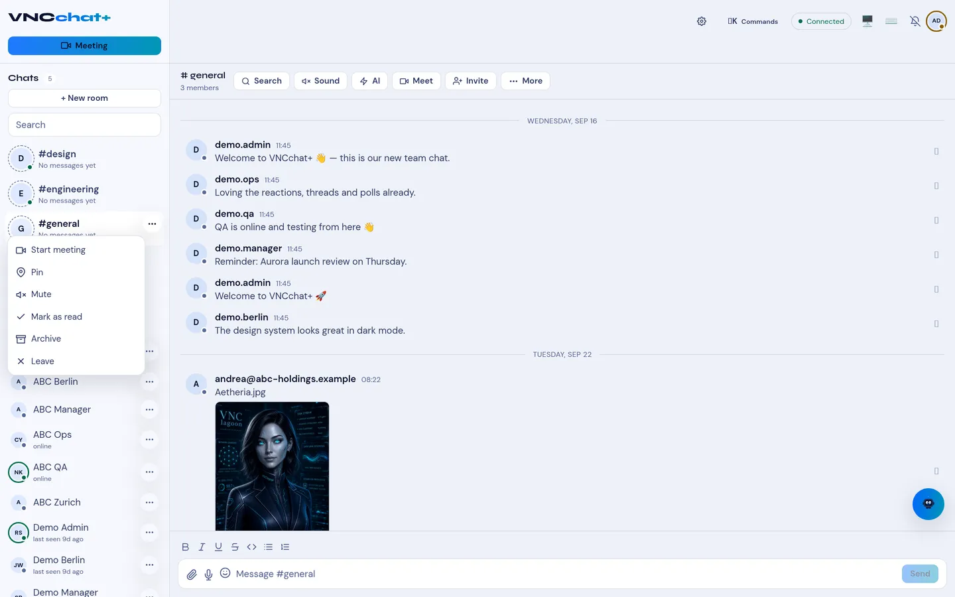Focus the chats Search field
The image size is (955, 597).
(x=84, y=125)
